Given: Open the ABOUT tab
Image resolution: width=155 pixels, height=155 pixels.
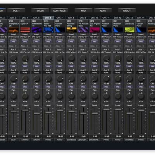Looking at the screenshot, I should coord(127,10).
